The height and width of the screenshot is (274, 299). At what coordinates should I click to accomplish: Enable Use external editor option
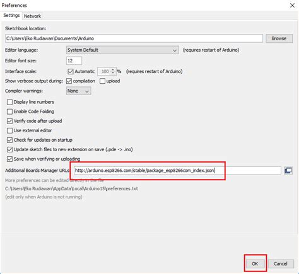(9, 130)
